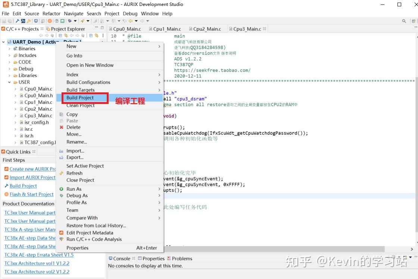Viewport: 418px width, 279px height.
Task: Minimize the Project Explorer panel
Action: pos(96,28)
